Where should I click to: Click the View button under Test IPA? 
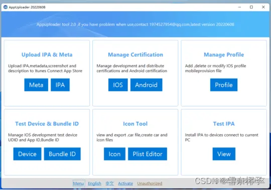[x=224, y=154]
